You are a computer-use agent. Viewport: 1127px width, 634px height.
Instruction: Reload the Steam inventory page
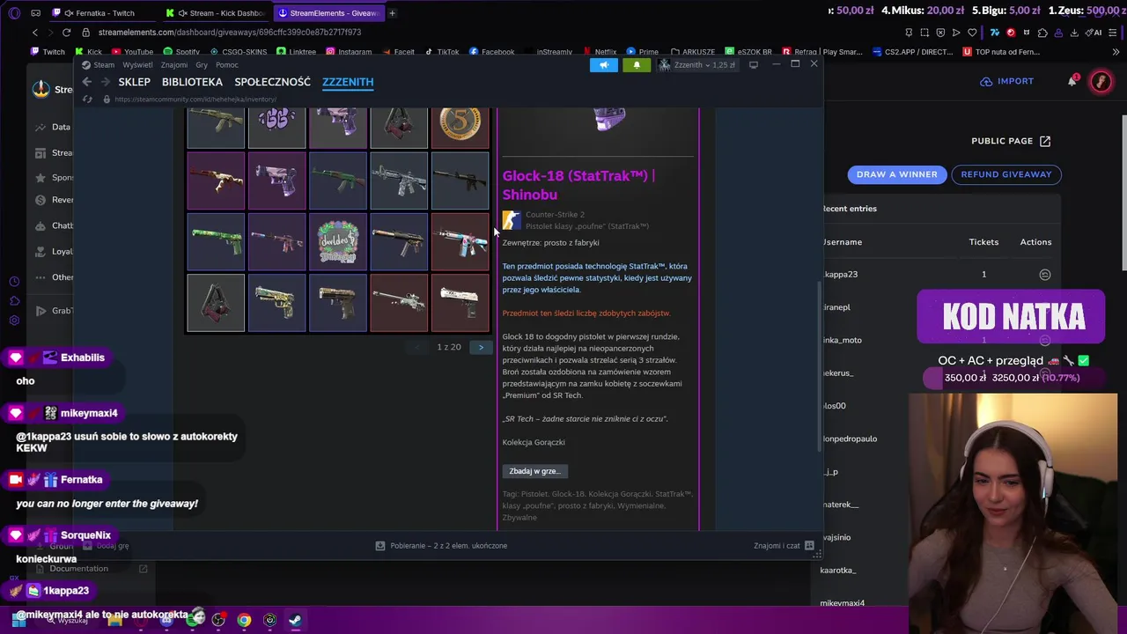(87, 100)
